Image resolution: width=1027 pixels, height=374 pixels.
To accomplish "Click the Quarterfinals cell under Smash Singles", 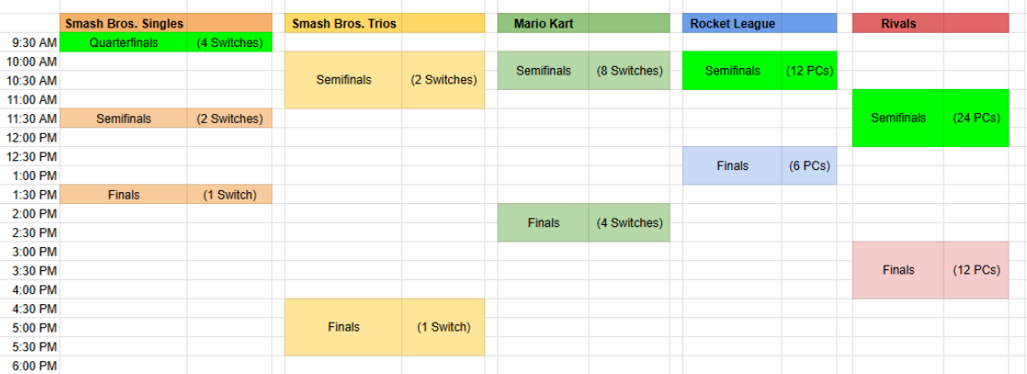I will tap(124, 42).
